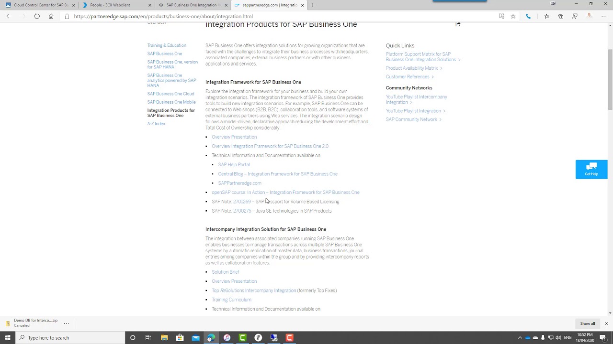Open SAP Note 2701269 link

pos(242,202)
